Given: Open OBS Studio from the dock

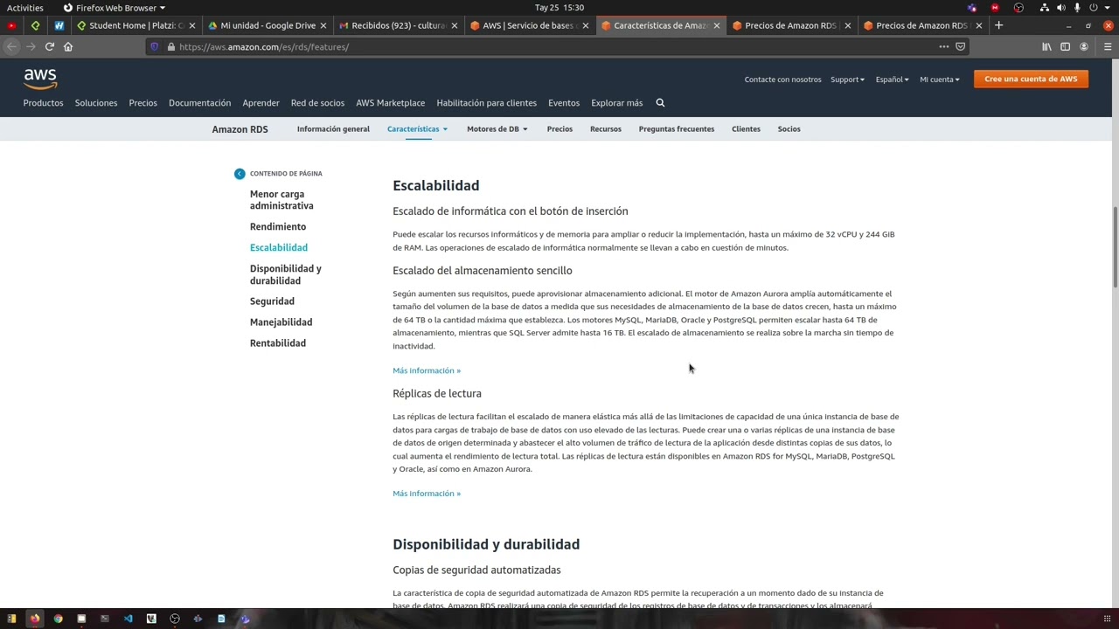Looking at the screenshot, I should point(175,619).
